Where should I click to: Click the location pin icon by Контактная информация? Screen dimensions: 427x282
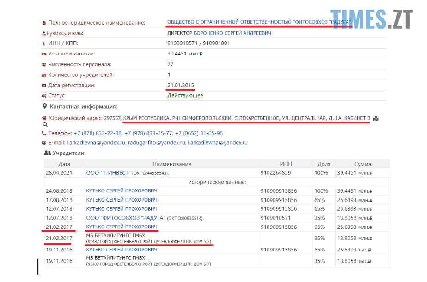point(44,107)
